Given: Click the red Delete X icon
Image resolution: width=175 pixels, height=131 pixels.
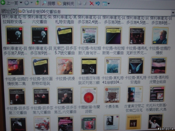Looking at the screenshot, I should [x=92, y=4].
